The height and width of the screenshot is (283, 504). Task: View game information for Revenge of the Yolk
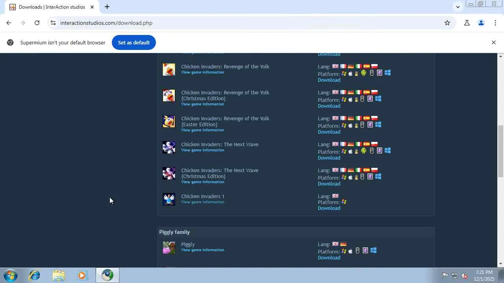point(203,72)
